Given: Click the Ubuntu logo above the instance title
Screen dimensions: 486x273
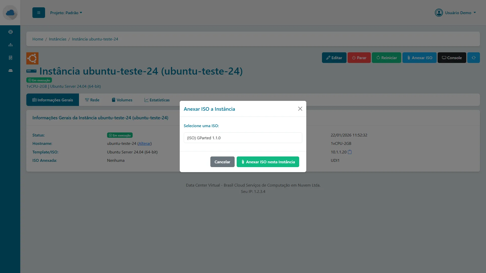Looking at the screenshot, I should pos(32,58).
